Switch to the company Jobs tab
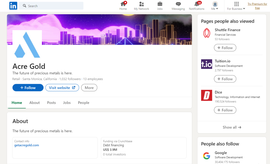The height and width of the screenshot is (164, 270). 67,102
